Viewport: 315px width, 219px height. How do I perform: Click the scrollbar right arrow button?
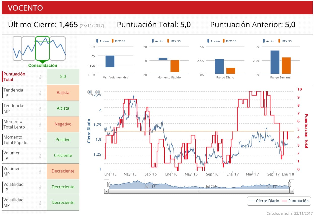coord(292,191)
